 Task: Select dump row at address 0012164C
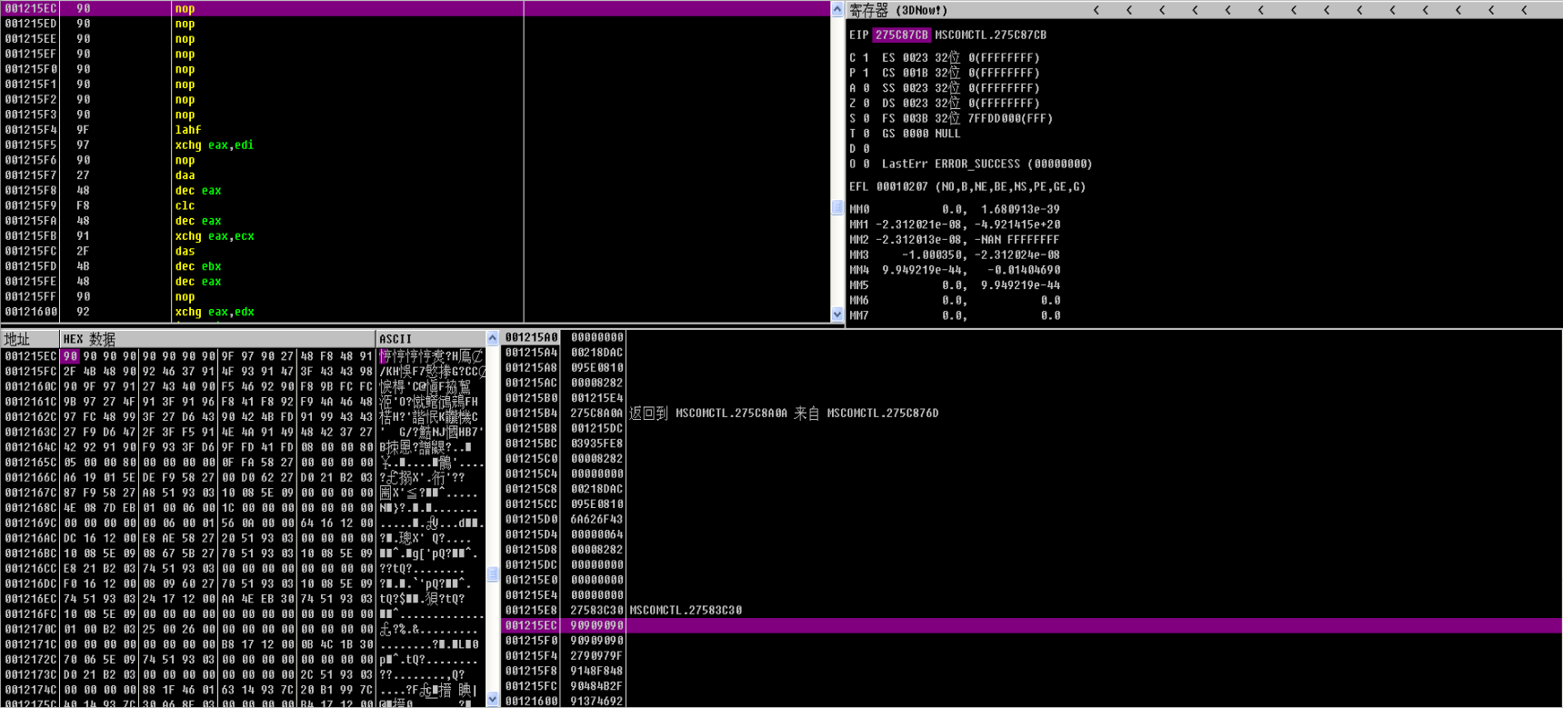click(244, 447)
